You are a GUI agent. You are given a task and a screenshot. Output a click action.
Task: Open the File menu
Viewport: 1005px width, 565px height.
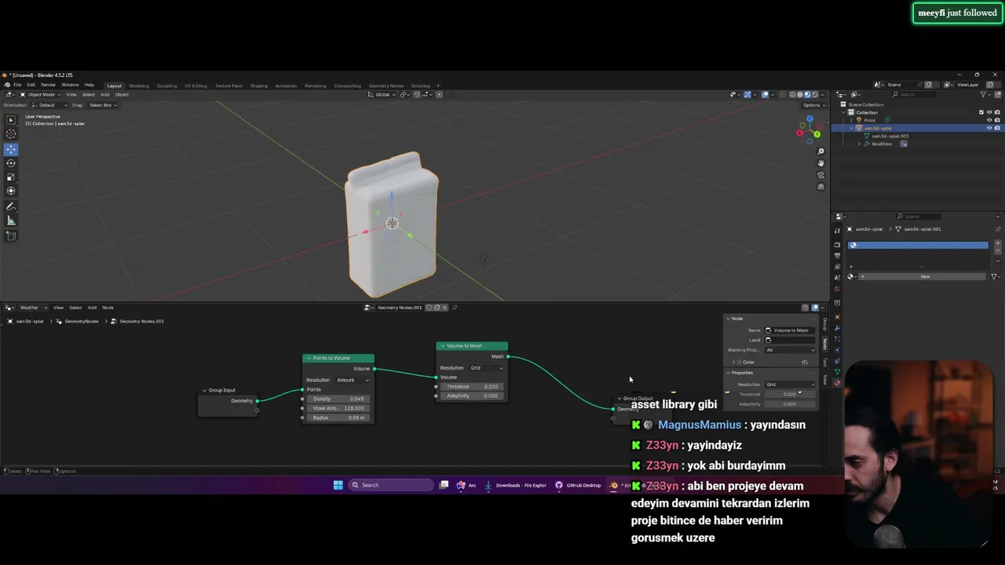tap(17, 86)
